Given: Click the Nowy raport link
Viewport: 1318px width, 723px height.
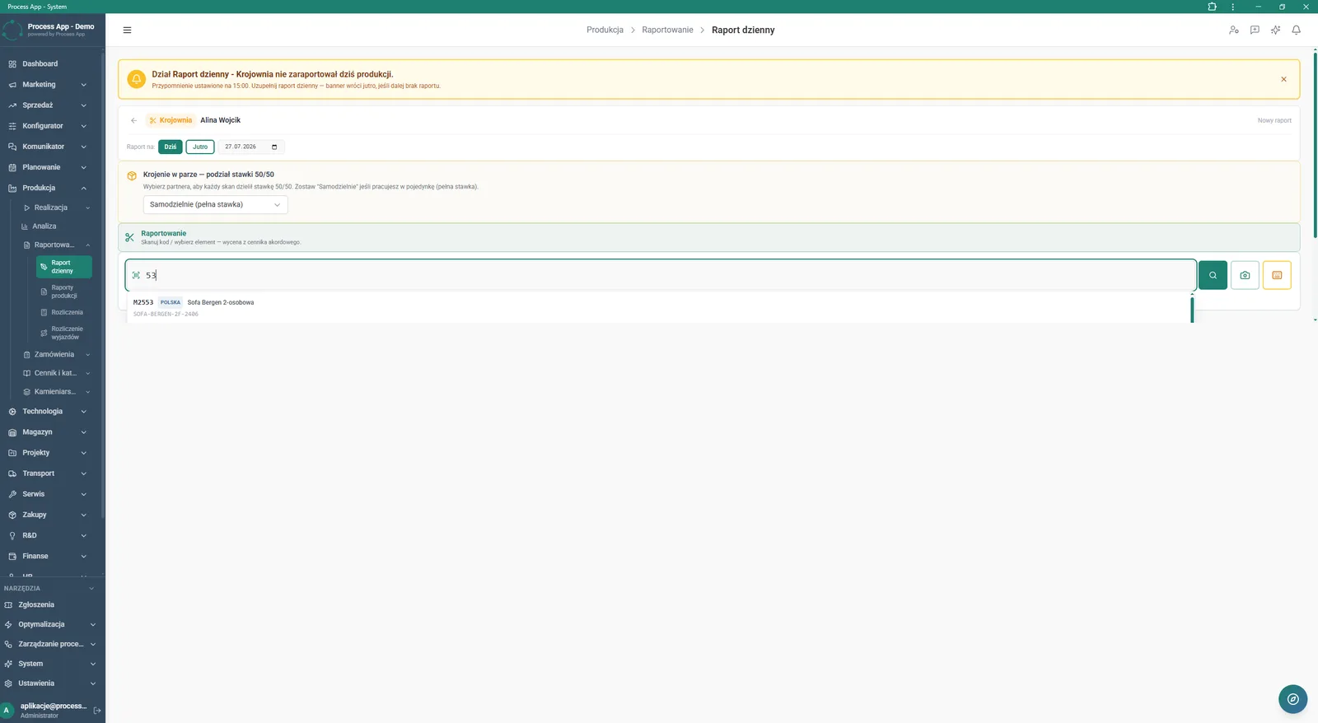Looking at the screenshot, I should click(1274, 120).
